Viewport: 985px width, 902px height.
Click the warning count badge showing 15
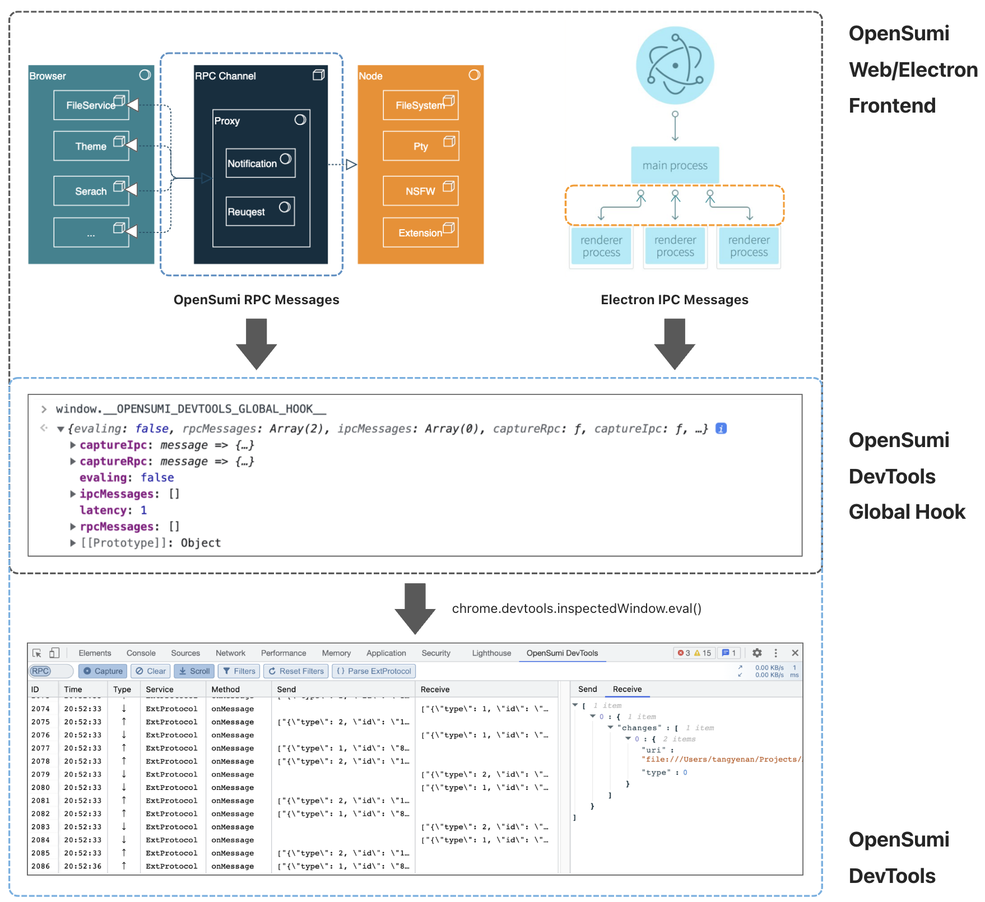click(703, 653)
